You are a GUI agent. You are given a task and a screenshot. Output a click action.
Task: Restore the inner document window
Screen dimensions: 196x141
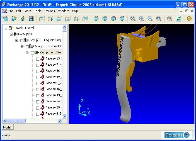[x=187, y=11]
